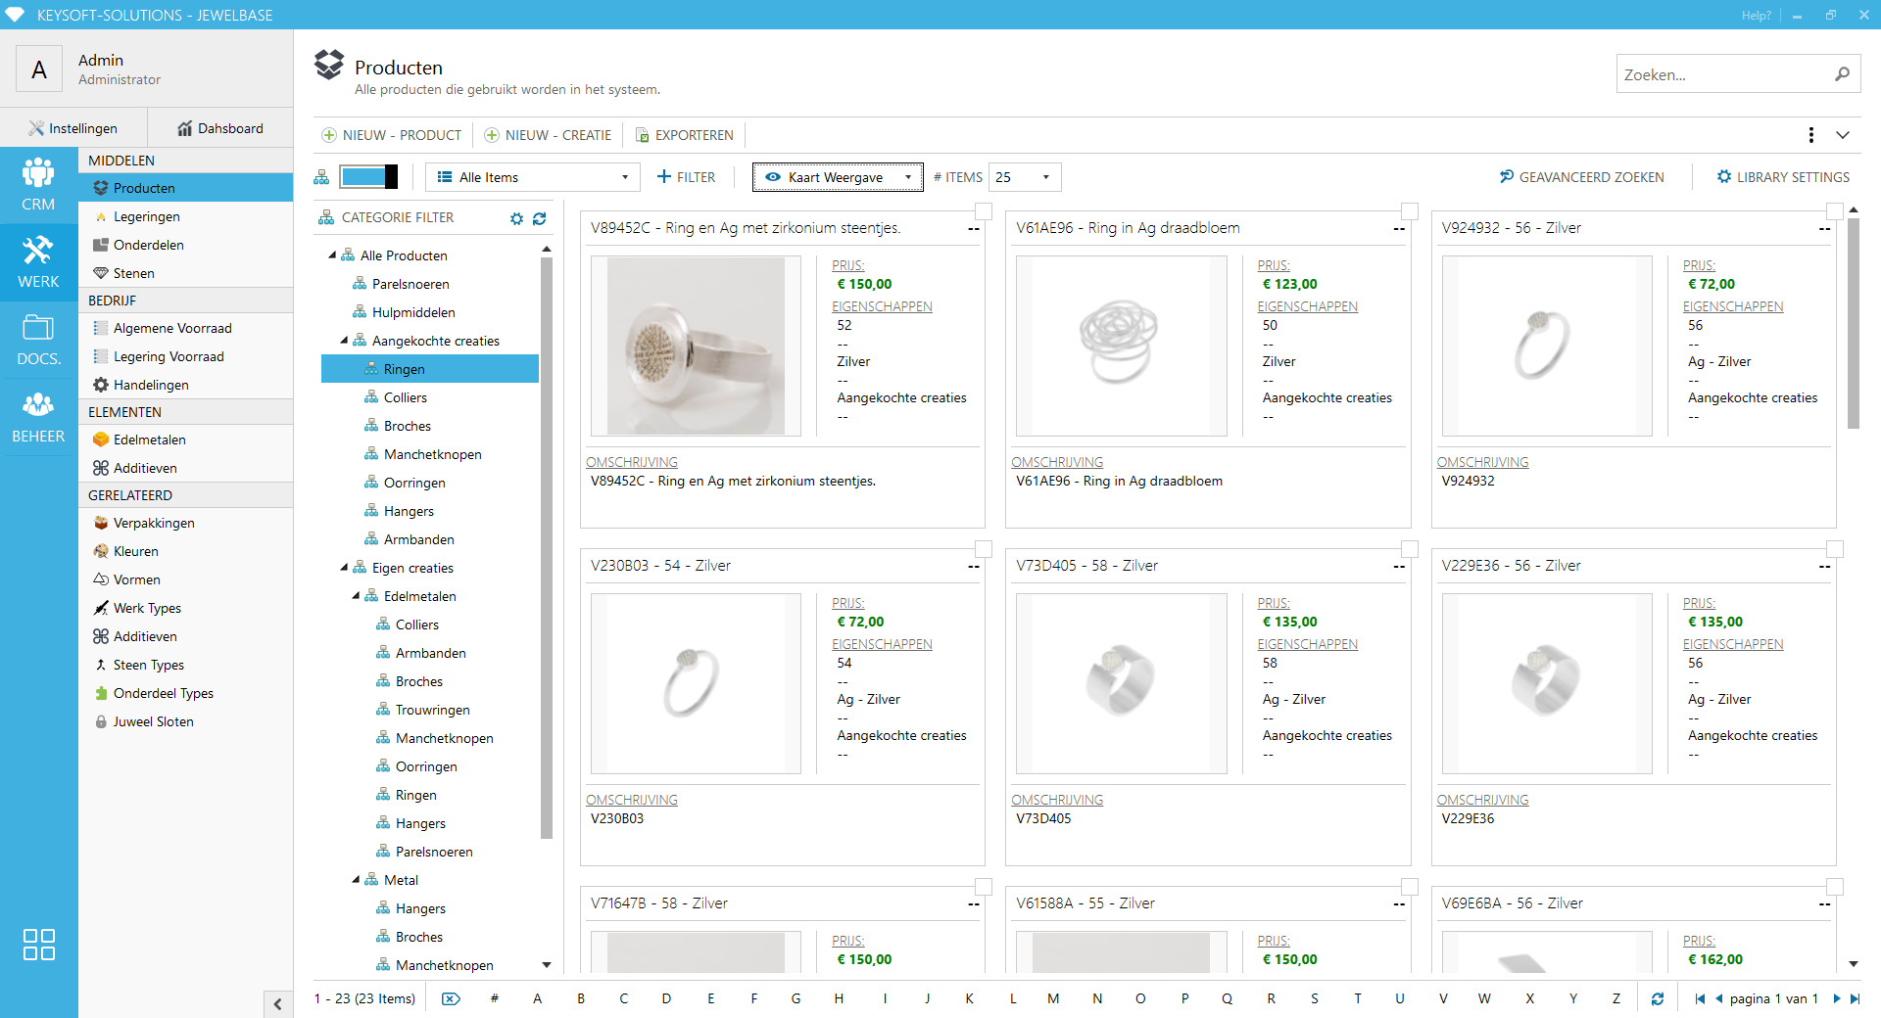
Task: Select Legeringen in the sidebar menu
Action: tap(185, 216)
